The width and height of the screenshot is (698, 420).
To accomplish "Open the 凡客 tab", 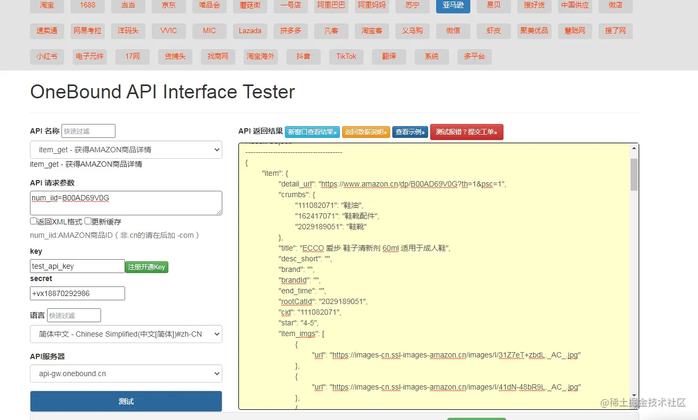I will pyautogui.click(x=331, y=31).
